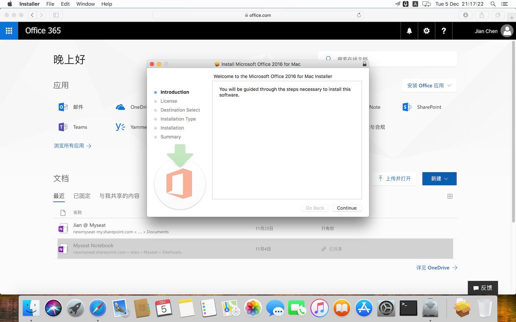The width and height of the screenshot is (516, 322).
Task: Click Safari forward navigation arrow
Action: coord(42,15)
